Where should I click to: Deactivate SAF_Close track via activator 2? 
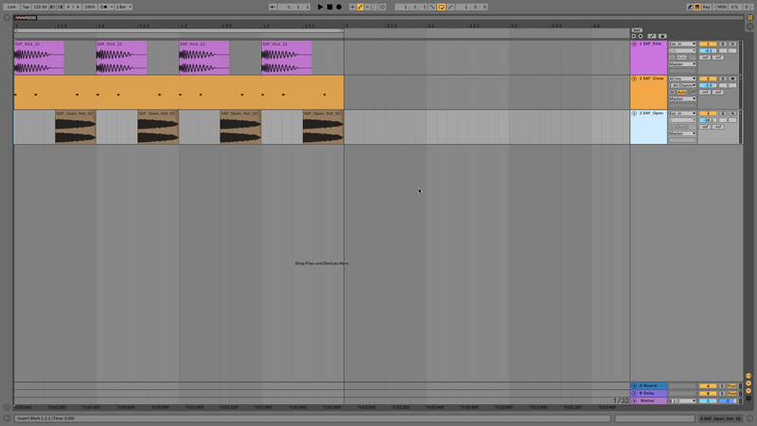tap(708, 79)
